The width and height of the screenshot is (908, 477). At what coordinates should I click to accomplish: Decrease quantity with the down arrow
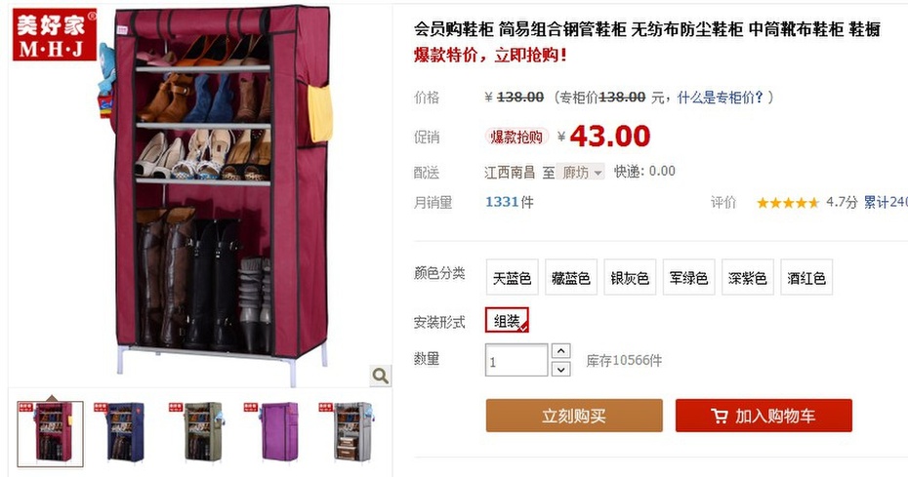coord(560,369)
